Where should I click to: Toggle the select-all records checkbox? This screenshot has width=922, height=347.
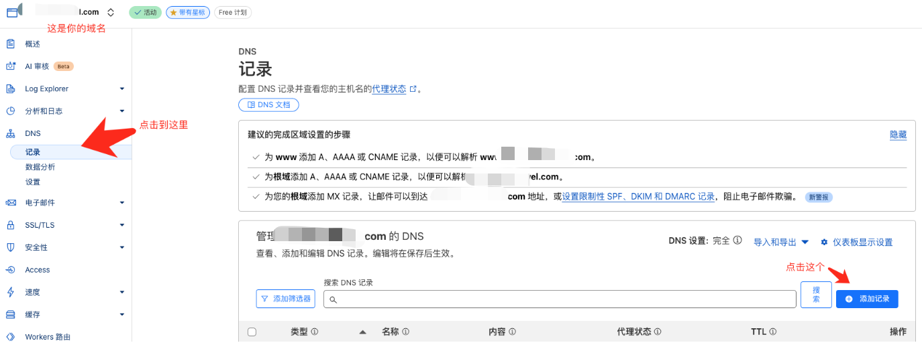pos(252,332)
